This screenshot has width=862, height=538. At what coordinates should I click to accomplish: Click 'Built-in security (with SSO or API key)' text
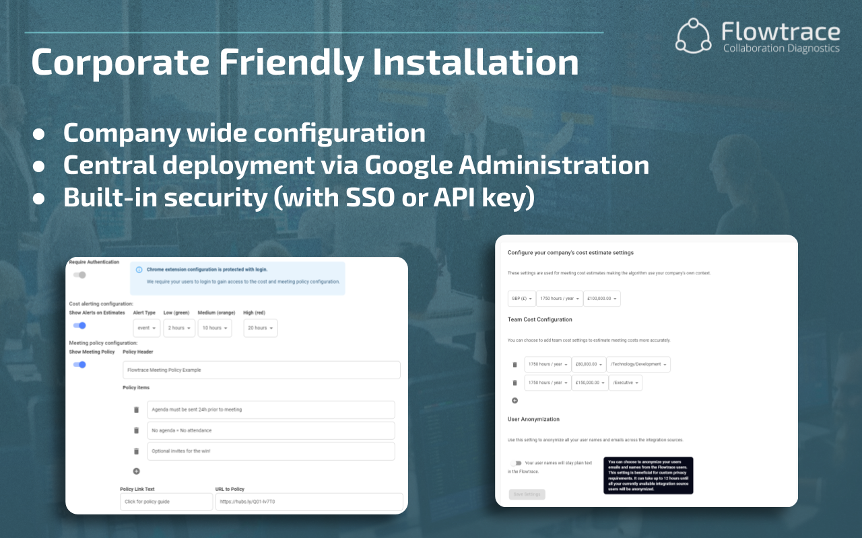pyautogui.click(x=299, y=198)
